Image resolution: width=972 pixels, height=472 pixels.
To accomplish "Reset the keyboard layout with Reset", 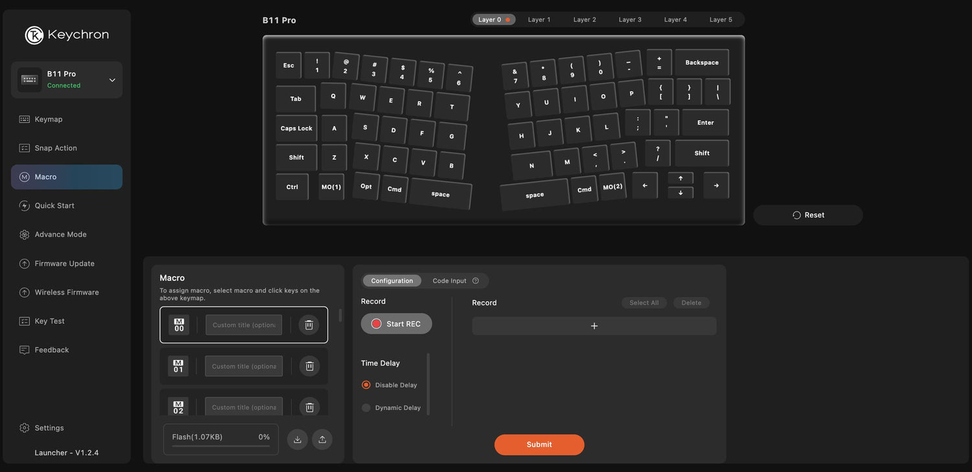I will [x=807, y=216].
